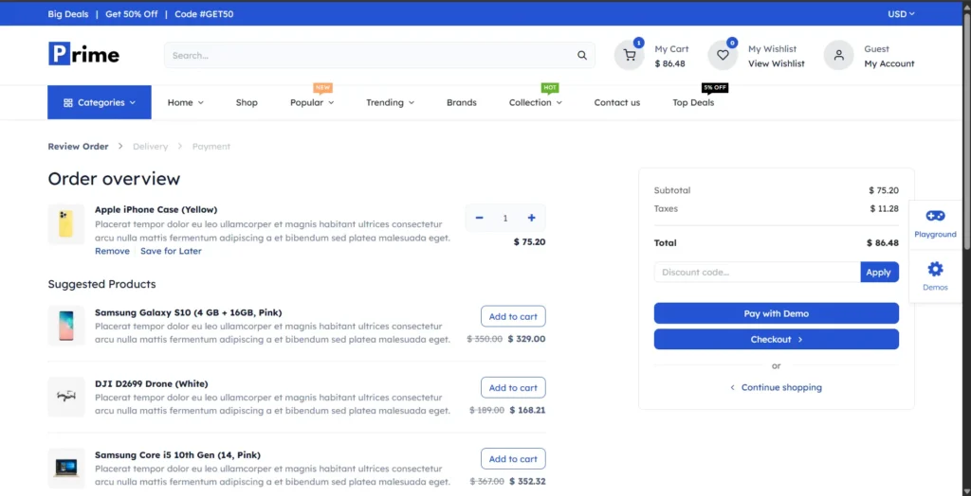Open the wishlist heart icon
Image resolution: width=971 pixels, height=496 pixels.
point(723,56)
